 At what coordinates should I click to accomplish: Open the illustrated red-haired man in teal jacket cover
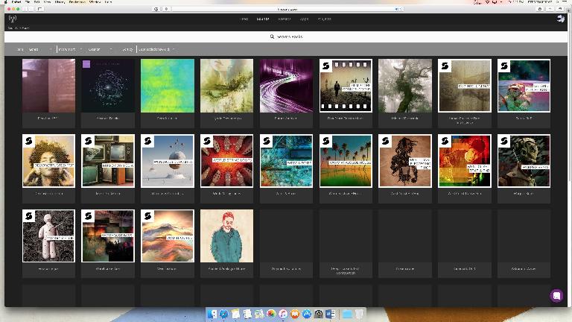point(227,236)
